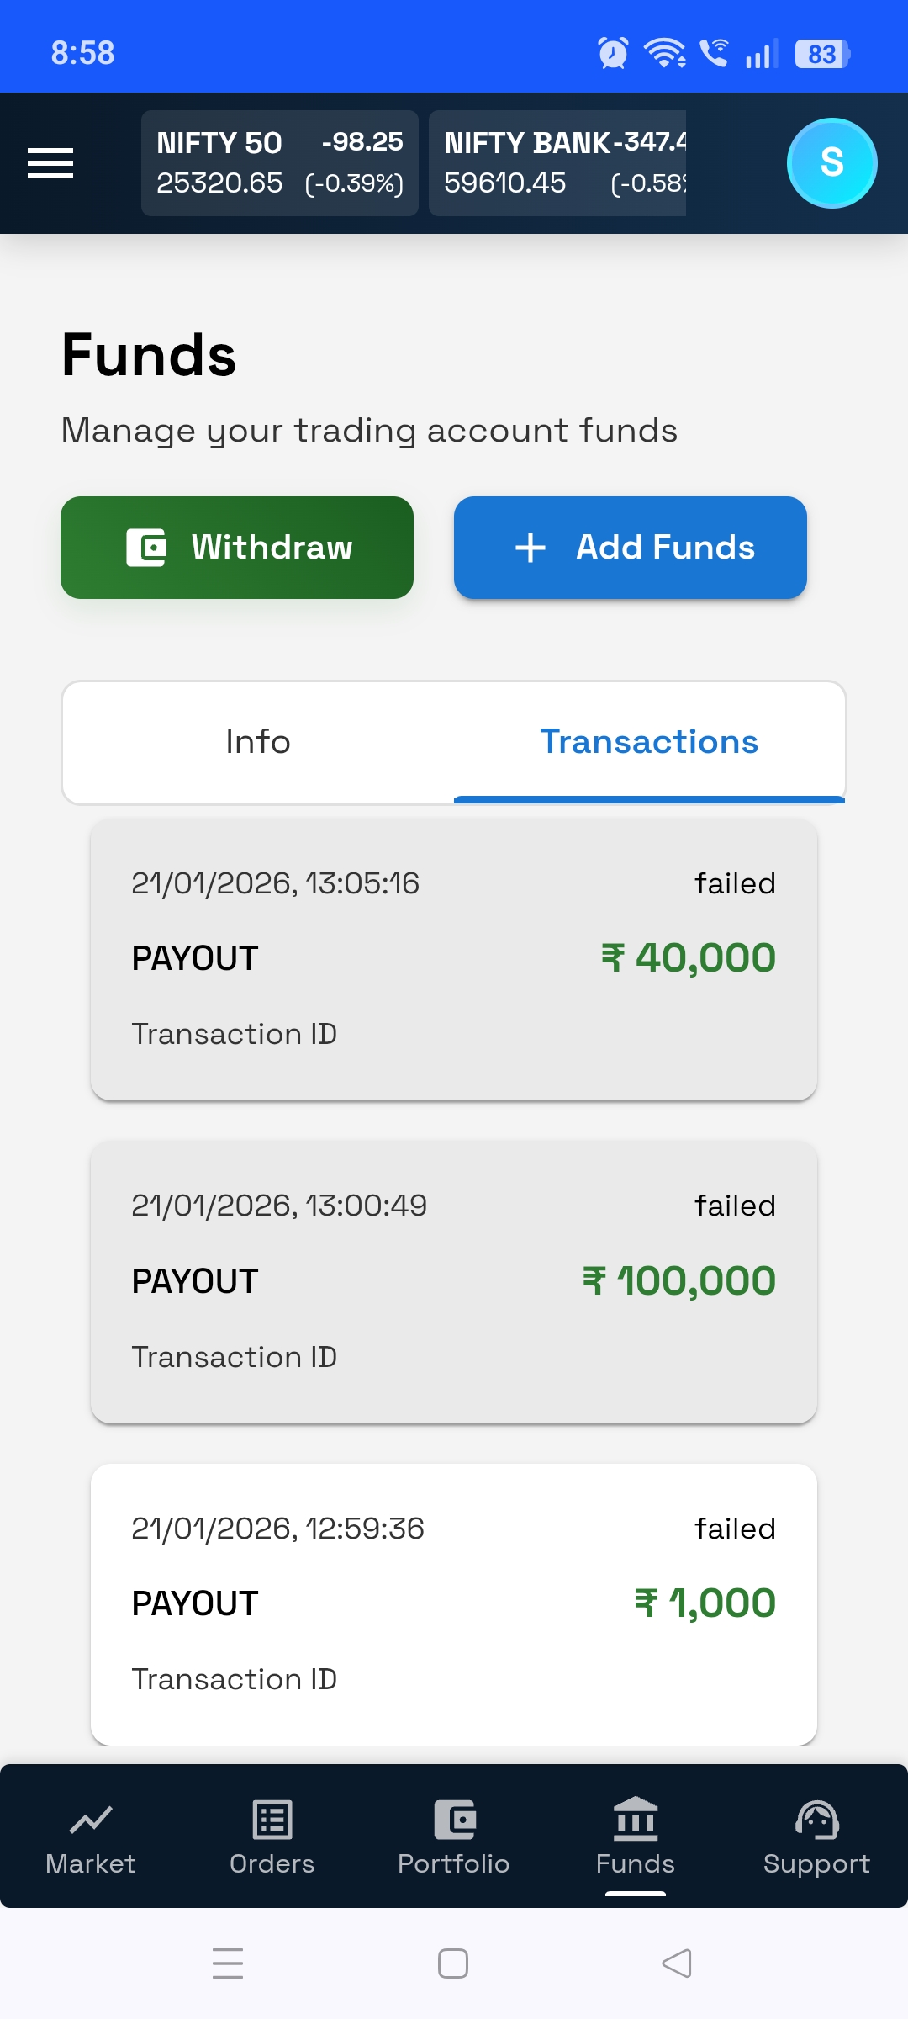The width and height of the screenshot is (908, 2019).
Task: Open Support headset icon
Action: pos(816,1821)
